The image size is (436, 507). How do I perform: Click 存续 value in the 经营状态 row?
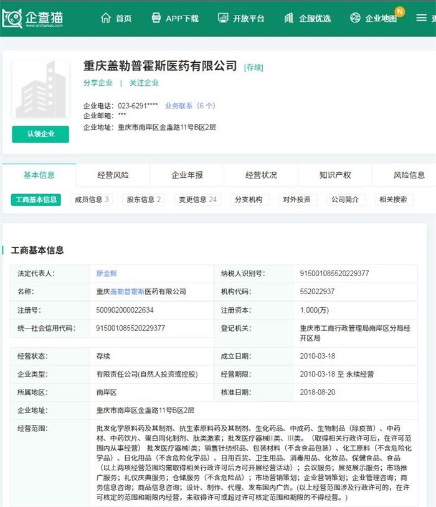(x=103, y=356)
